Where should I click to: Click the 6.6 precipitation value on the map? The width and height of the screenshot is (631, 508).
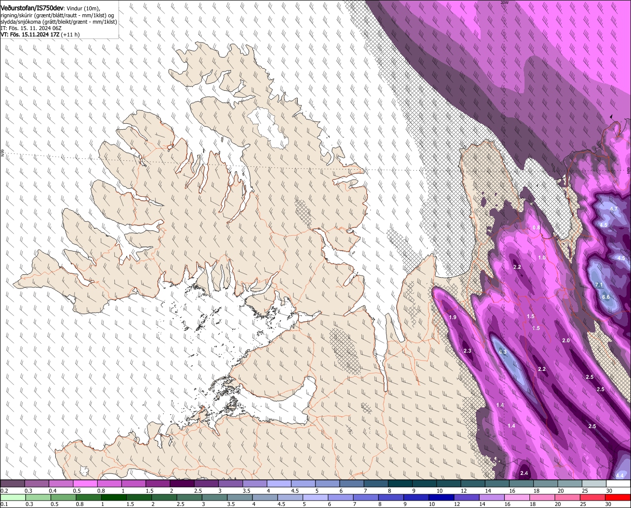606,297
